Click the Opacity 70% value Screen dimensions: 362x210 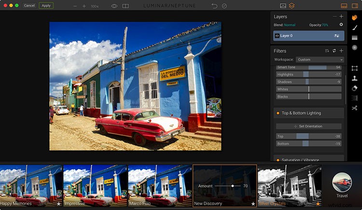[x=325, y=25]
